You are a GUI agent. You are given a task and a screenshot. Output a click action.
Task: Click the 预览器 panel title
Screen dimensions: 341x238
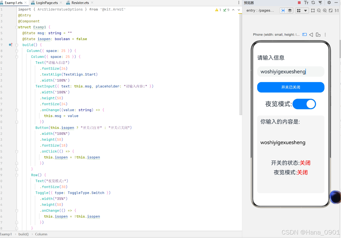click(249, 3)
